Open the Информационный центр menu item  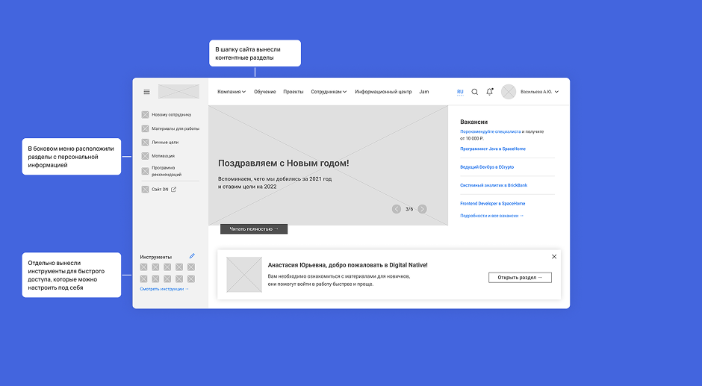(383, 92)
